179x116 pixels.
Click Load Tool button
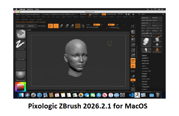pos(146,18)
